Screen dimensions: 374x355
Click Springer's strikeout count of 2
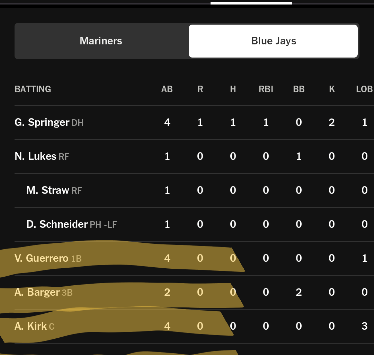pos(331,122)
